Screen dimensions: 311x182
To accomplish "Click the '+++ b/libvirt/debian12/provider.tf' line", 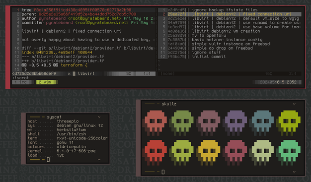I will coord(63,61).
